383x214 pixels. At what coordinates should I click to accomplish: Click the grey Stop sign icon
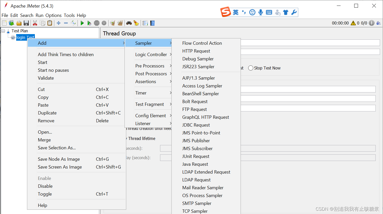tap(97, 23)
